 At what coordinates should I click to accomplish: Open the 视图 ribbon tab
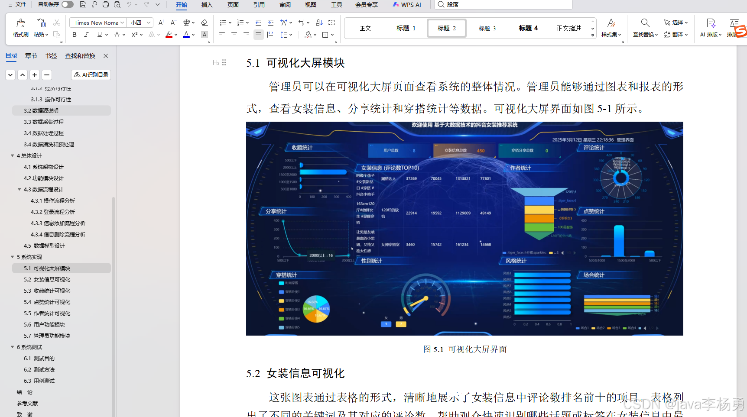coord(310,5)
